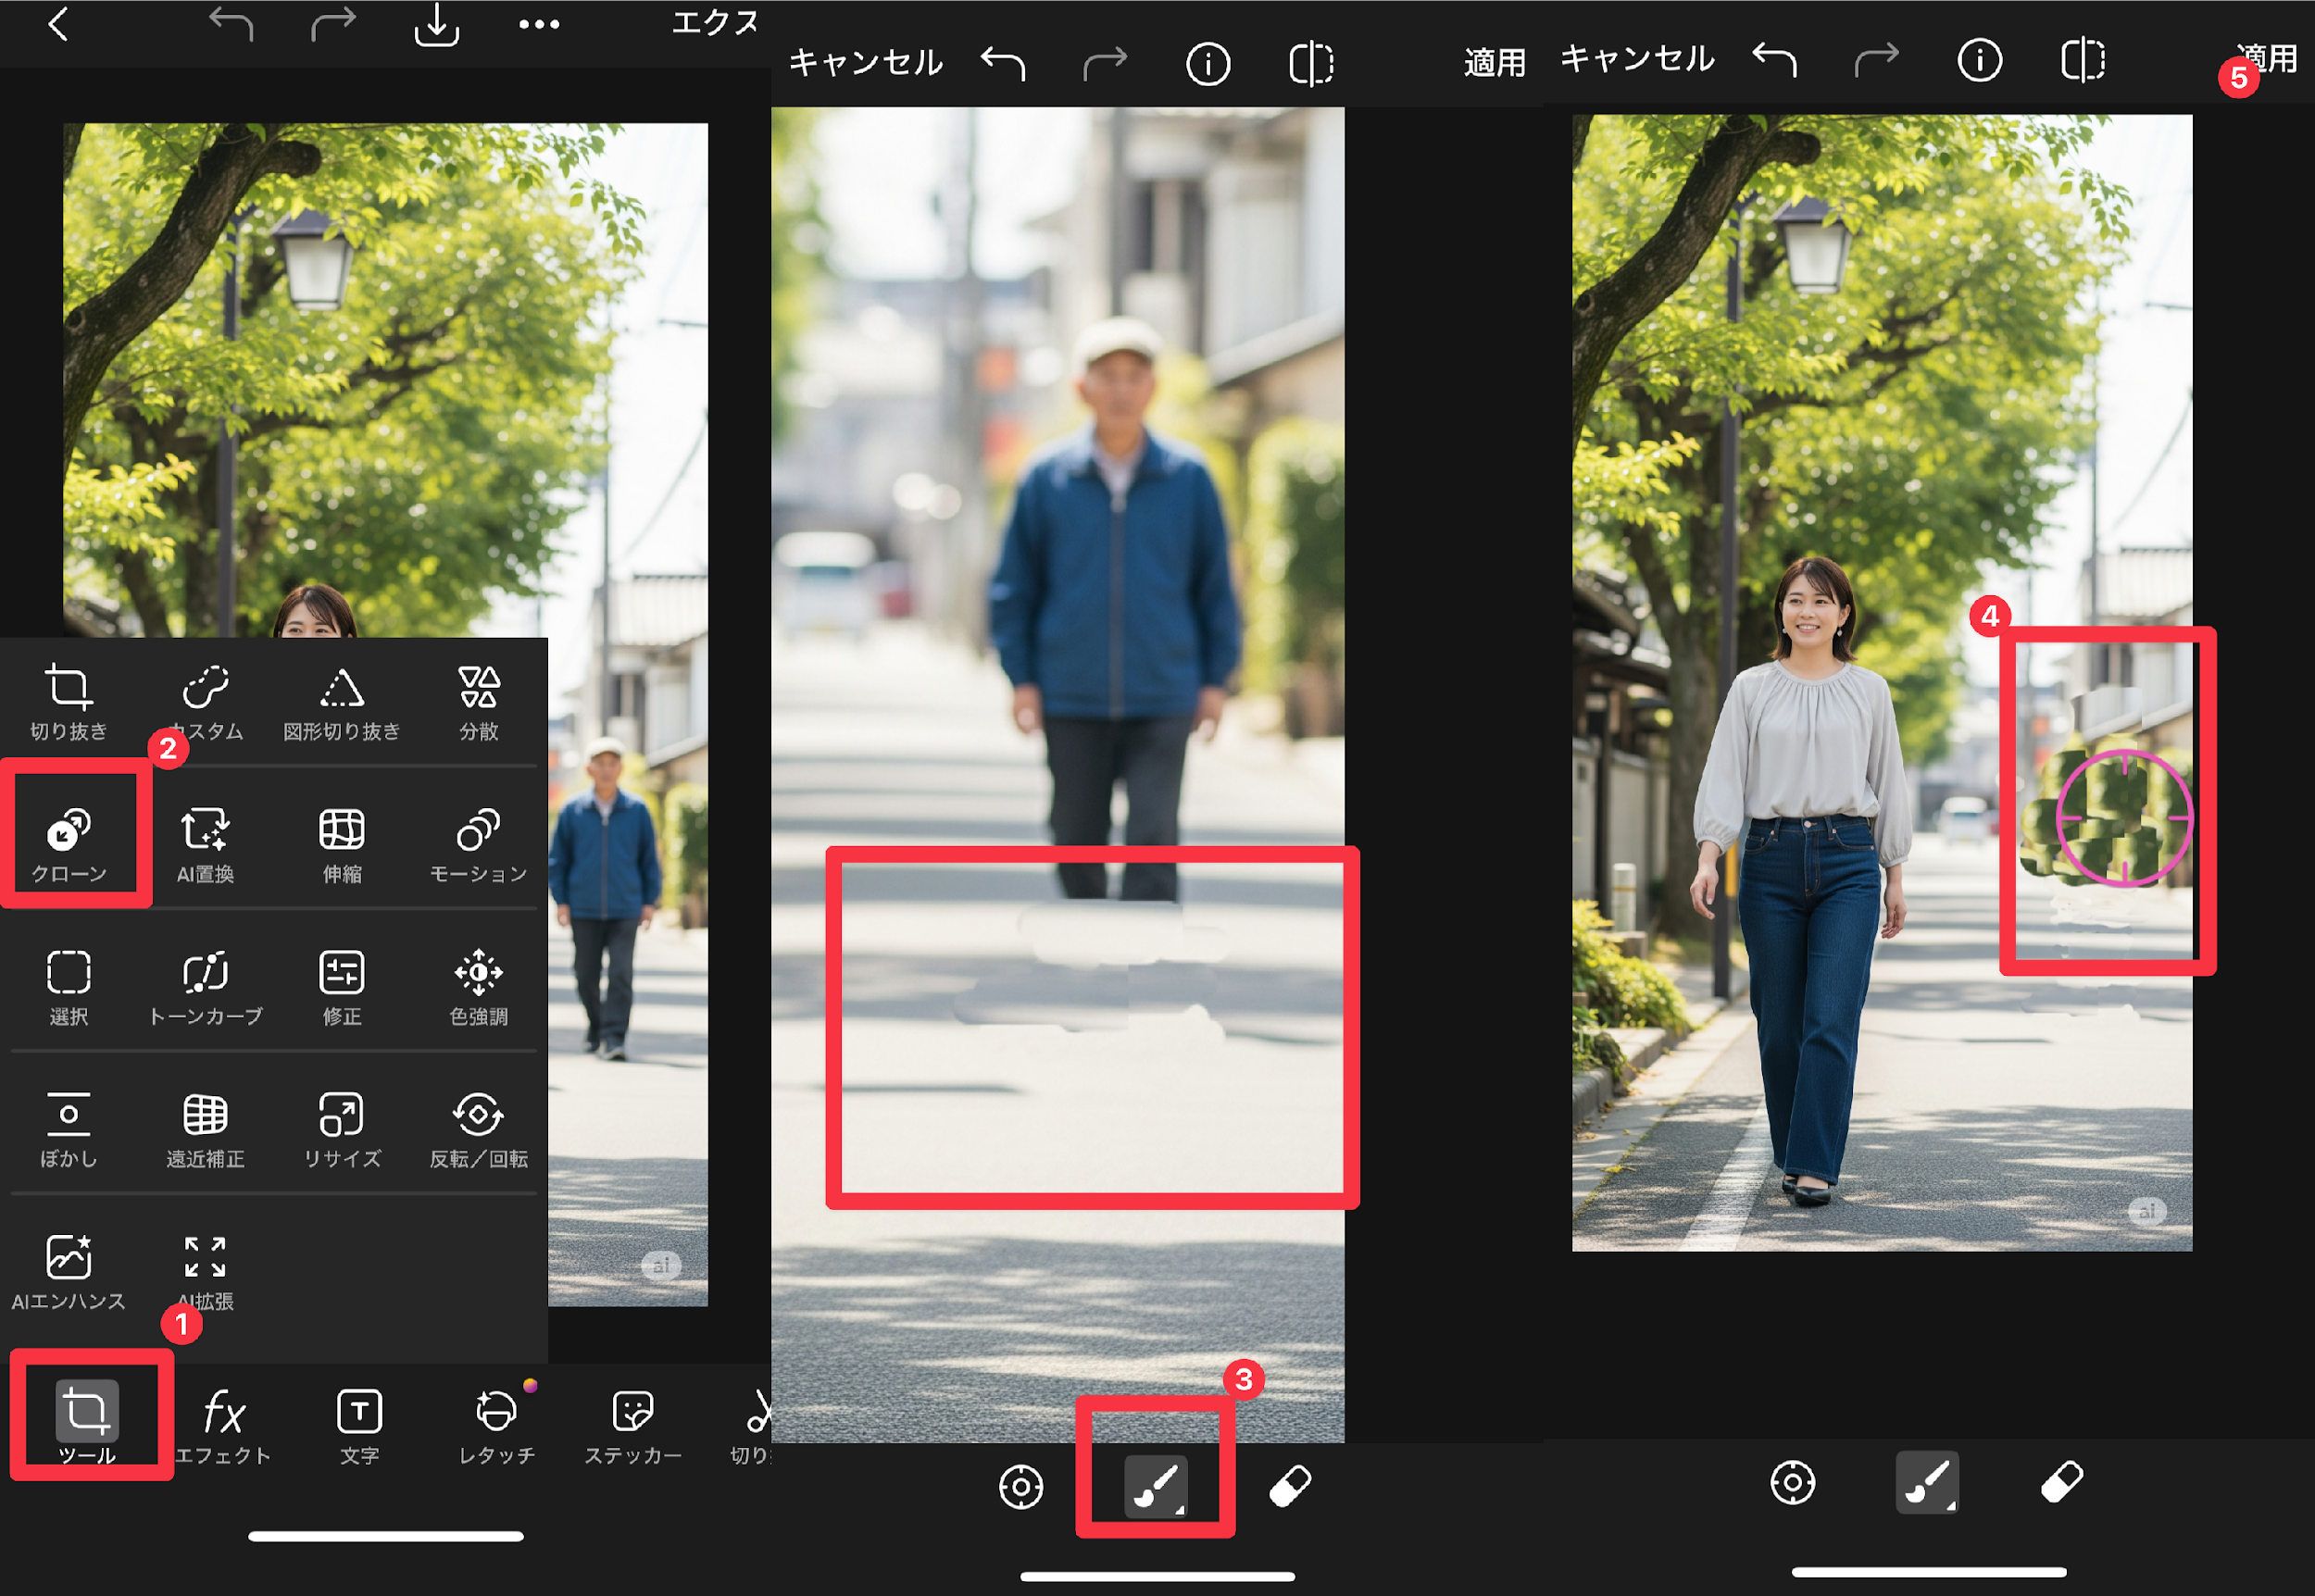Toggle before/after compare in the right screen

pos(2083,60)
